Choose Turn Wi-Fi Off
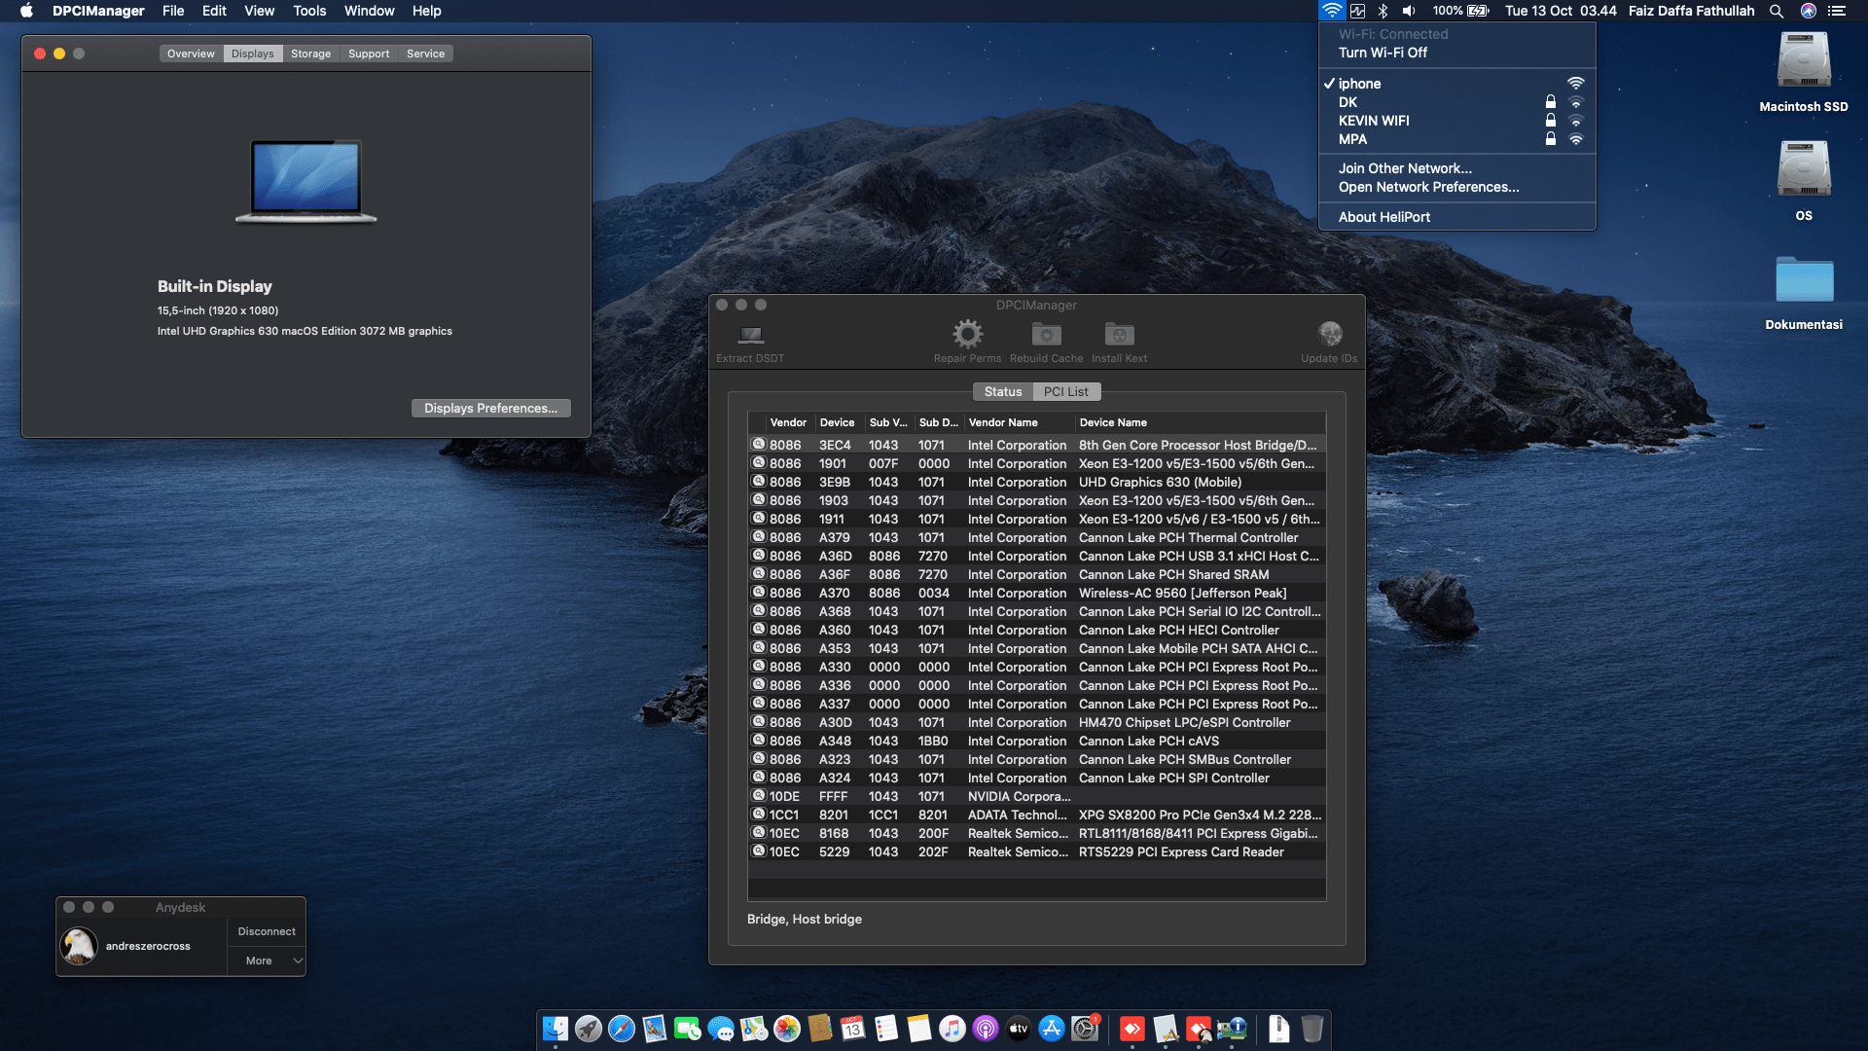The image size is (1868, 1051). 1456,53
